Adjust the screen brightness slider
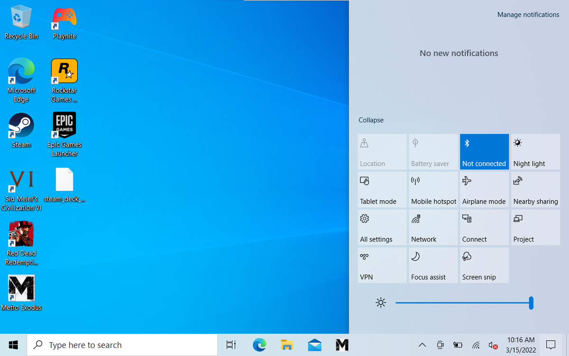Viewport: 569px width, 356px height. (531, 302)
